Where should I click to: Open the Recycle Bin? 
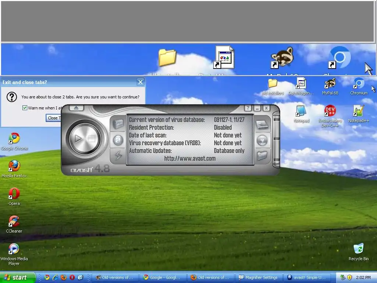point(359,252)
